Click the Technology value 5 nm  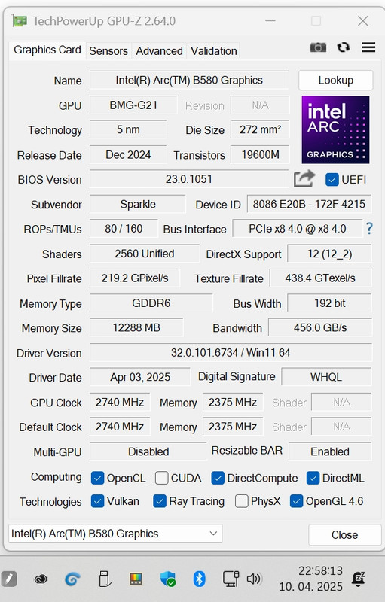[128, 129]
